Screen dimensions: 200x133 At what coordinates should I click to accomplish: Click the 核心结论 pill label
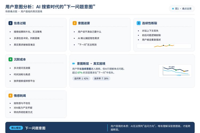16,128
